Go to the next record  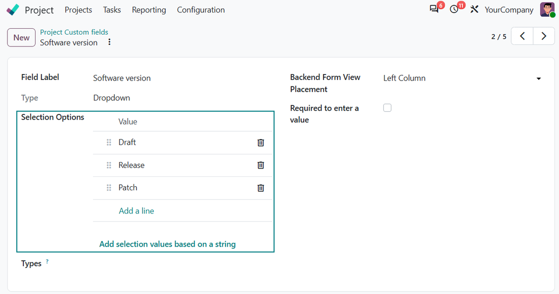point(544,36)
